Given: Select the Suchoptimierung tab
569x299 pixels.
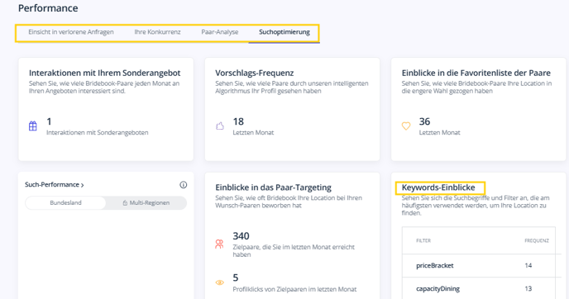Looking at the screenshot, I should point(284,32).
